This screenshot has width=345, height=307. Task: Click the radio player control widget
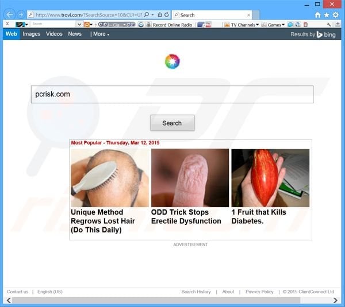[117, 24]
